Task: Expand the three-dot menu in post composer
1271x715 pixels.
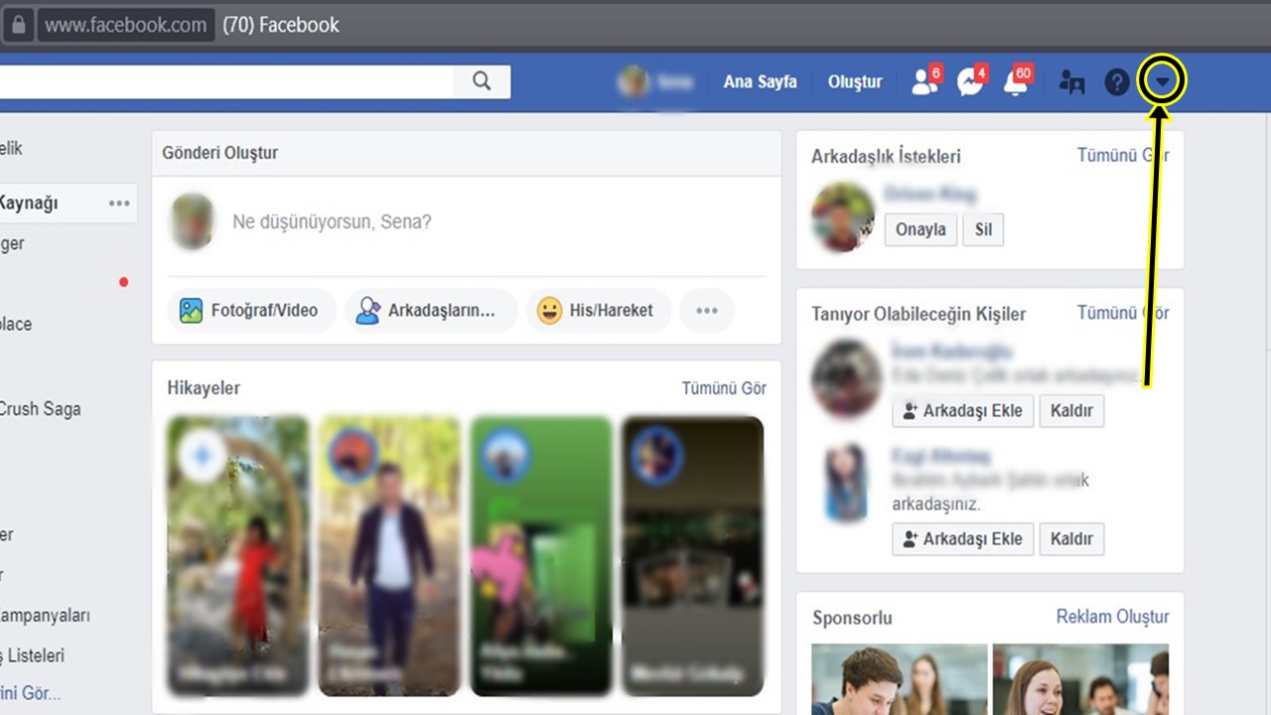Action: [x=707, y=310]
